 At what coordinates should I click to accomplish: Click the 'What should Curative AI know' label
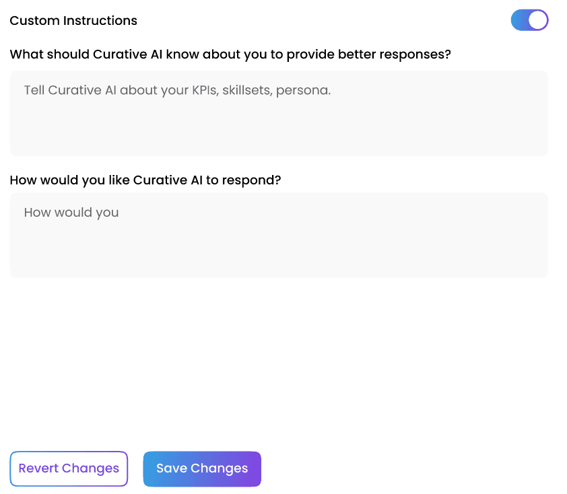coord(230,55)
